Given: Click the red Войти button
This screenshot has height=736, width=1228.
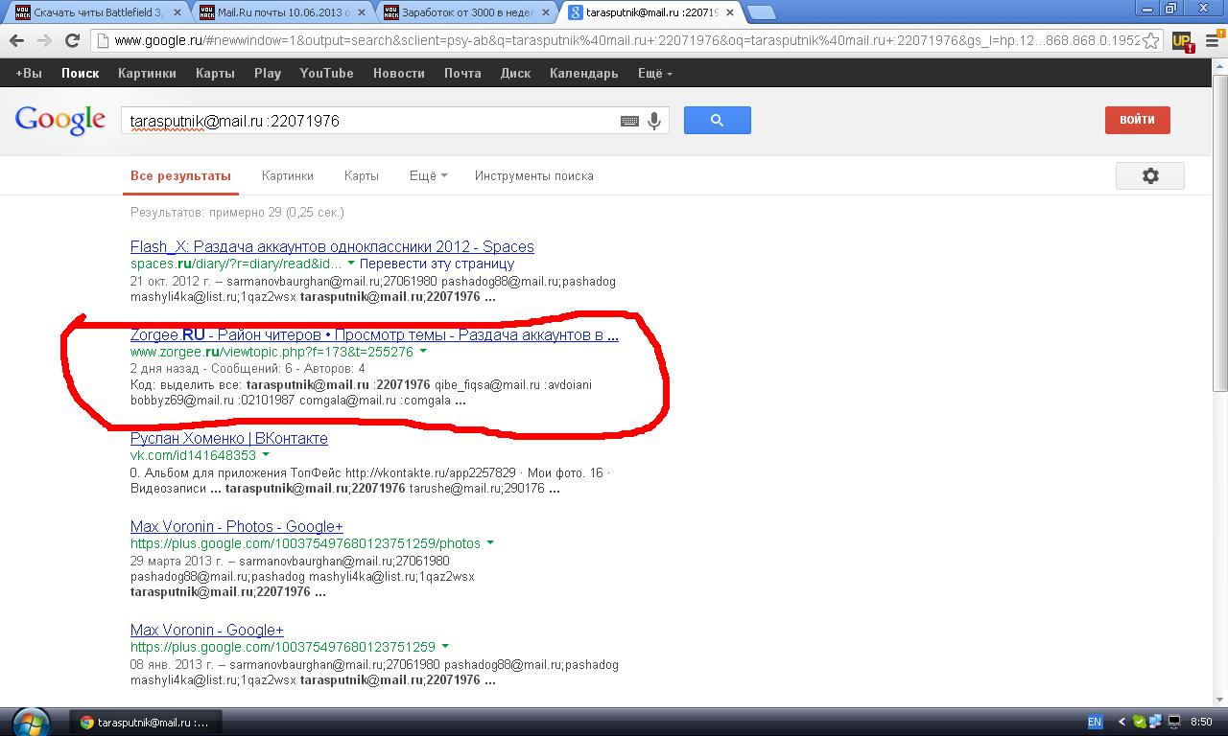Looking at the screenshot, I should point(1137,120).
